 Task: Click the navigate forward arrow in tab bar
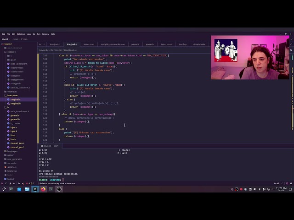[44, 44]
